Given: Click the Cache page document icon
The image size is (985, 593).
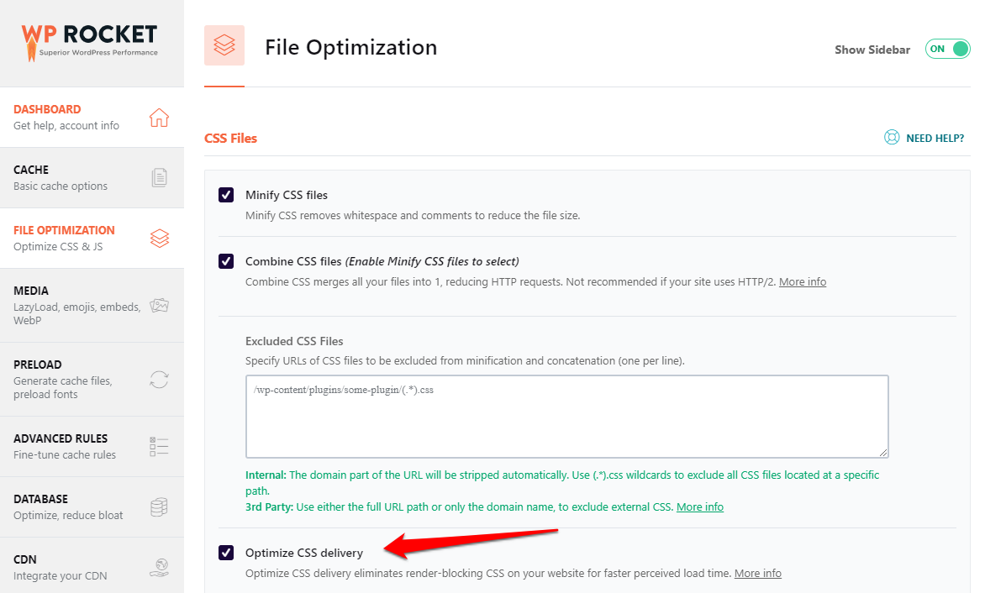Looking at the screenshot, I should (159, 177).
